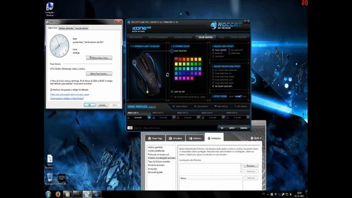Viewport: 352px width, 198px height.
Task: Switch to the Color Control tab
Action: [206, 37]
